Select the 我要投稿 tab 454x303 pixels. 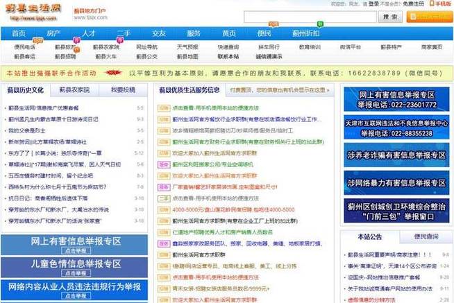click(123, 90)
